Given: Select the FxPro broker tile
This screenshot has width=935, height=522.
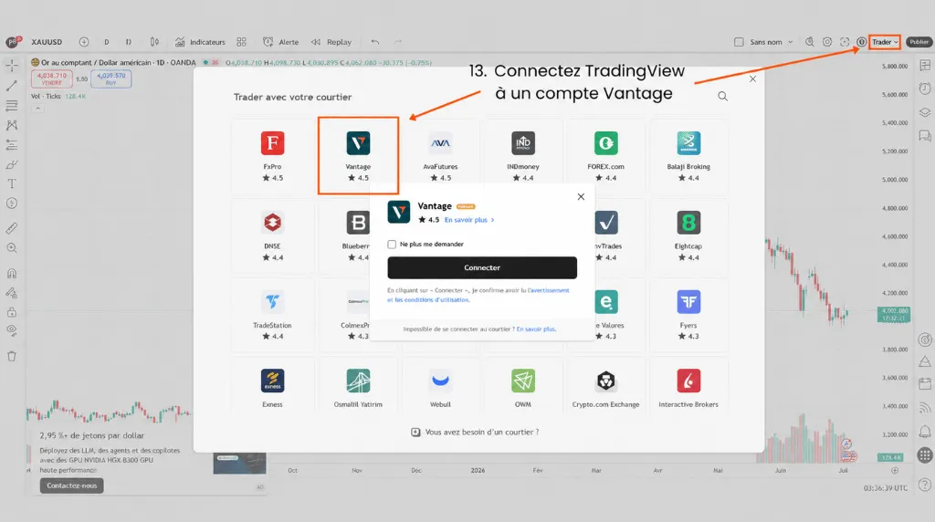Looking at the screenshot, I should (x=272, y=157).
